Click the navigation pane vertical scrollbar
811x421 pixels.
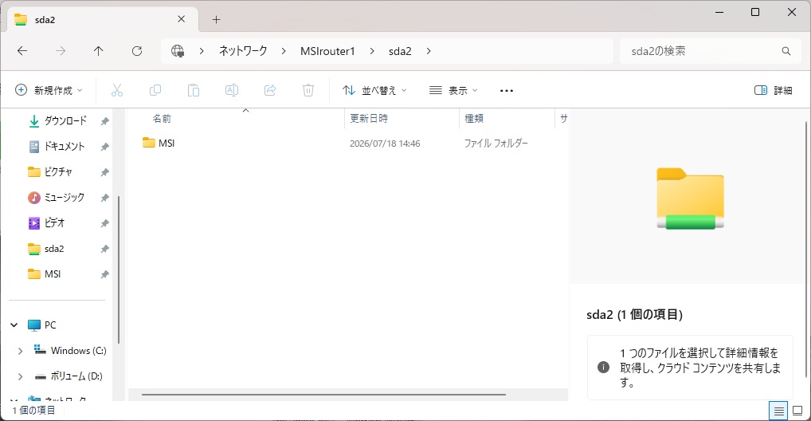[x=119, y=270]
